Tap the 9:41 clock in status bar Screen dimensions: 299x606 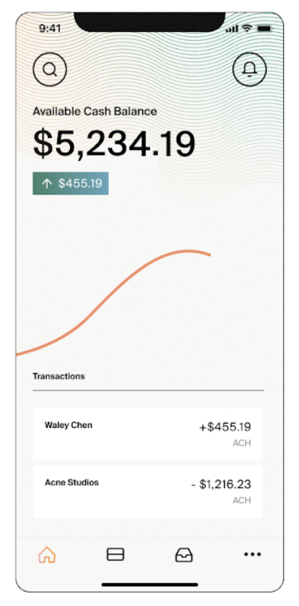tap(50, 29)
